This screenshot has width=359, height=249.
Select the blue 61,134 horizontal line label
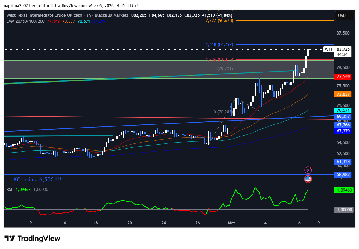[343, 162]
